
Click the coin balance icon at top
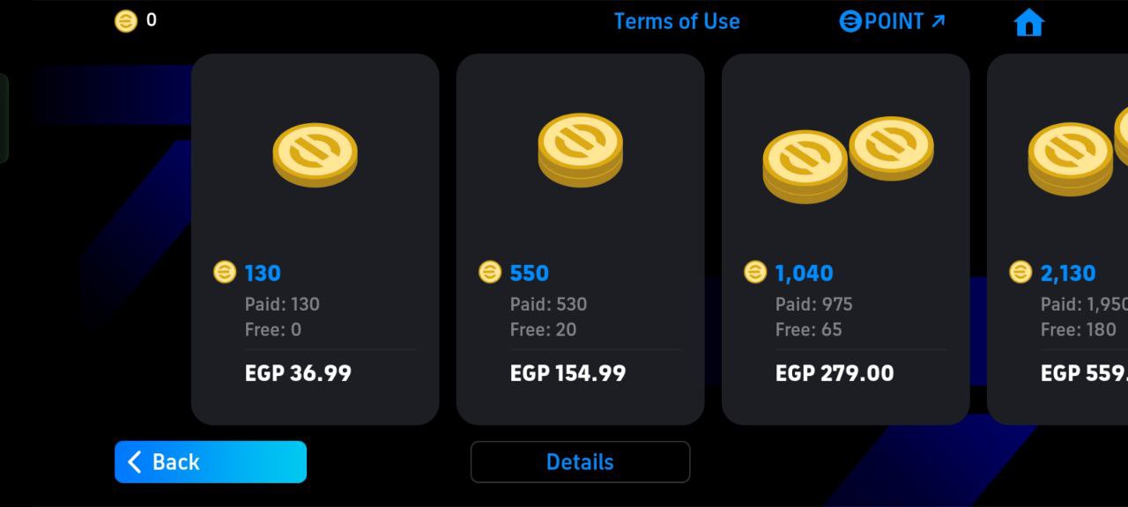click(x=126, y=21)
